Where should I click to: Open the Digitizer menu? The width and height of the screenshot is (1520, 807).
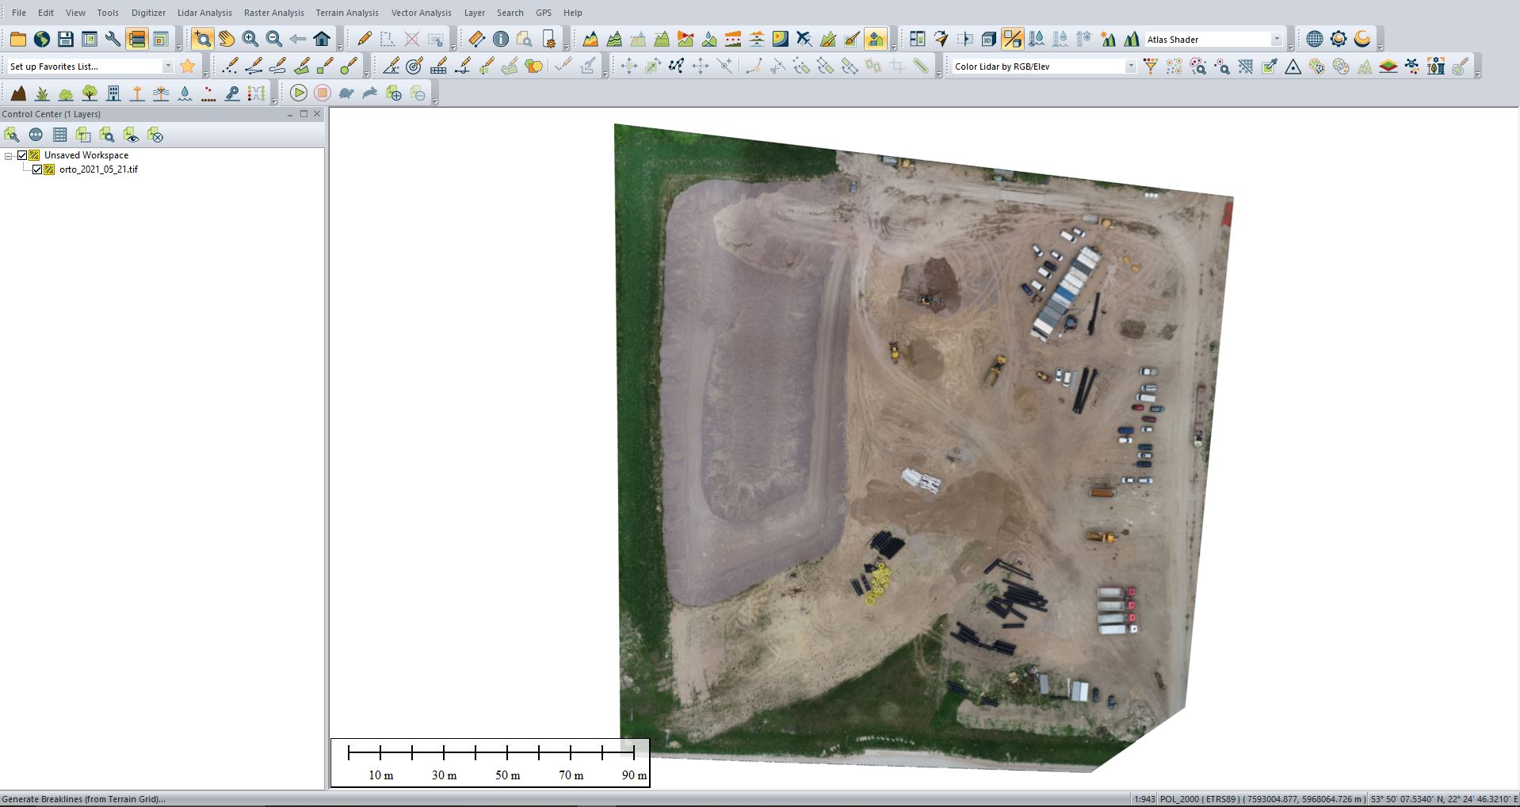click(148, 13)
